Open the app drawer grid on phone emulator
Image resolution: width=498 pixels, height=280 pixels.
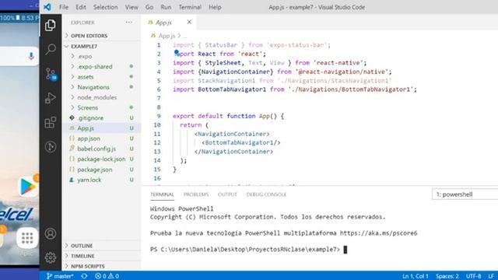click(27, 238)
